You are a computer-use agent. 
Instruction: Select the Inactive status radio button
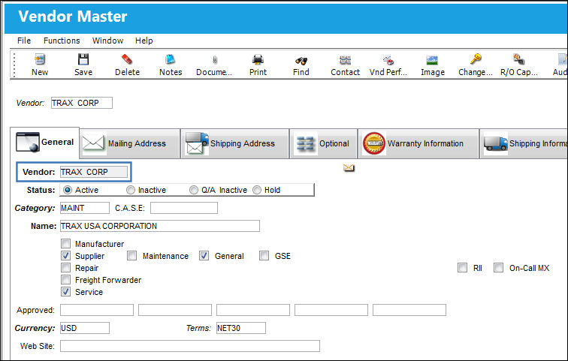(131, 190)
